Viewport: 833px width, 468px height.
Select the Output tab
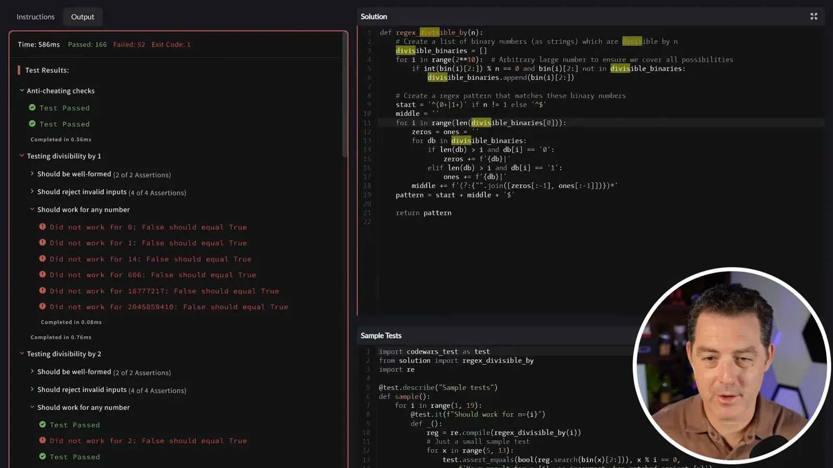(82, 17)
